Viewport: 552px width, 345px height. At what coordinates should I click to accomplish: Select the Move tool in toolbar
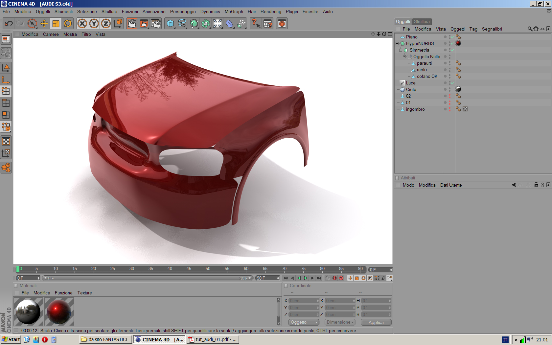tap(44, 23)
